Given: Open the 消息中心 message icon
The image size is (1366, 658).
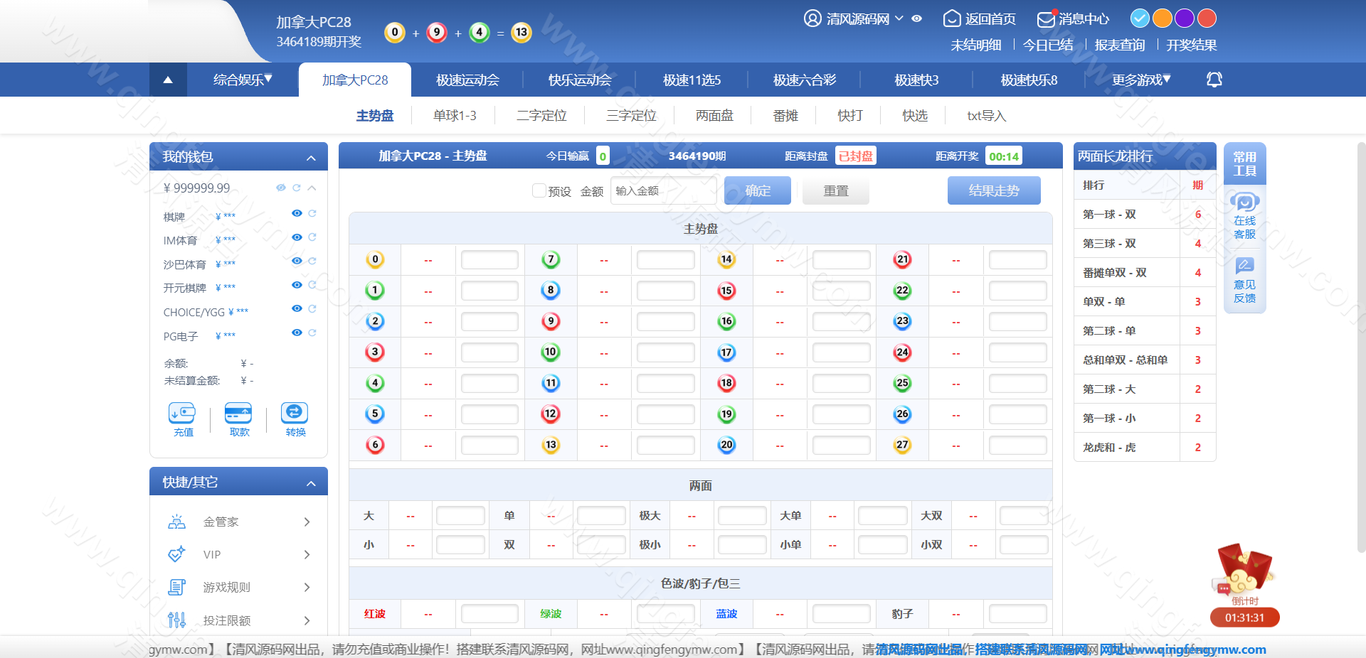Looking at the screenshot, I should click(1046, 18).
